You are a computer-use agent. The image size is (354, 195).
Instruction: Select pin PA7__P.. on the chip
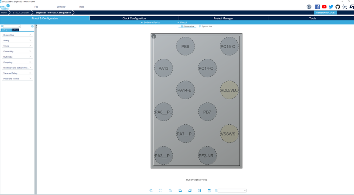point(185,134)
